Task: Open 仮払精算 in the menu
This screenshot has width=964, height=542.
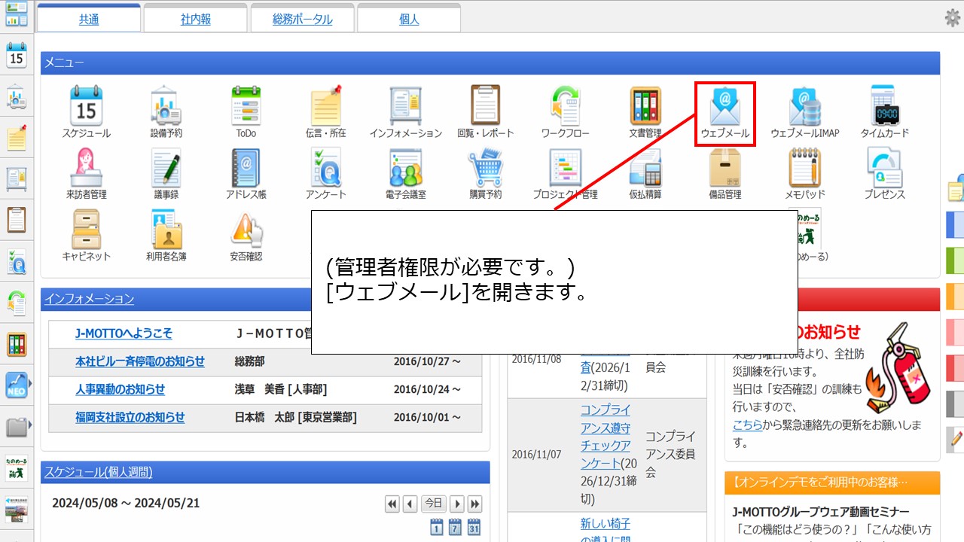Action: click(x=645, y=174)
